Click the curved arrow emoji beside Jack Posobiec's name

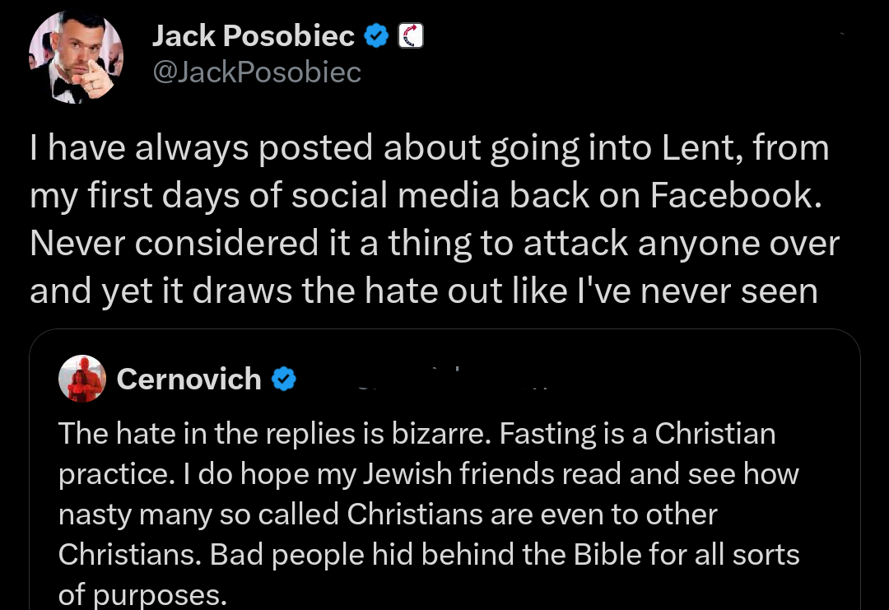411,35
